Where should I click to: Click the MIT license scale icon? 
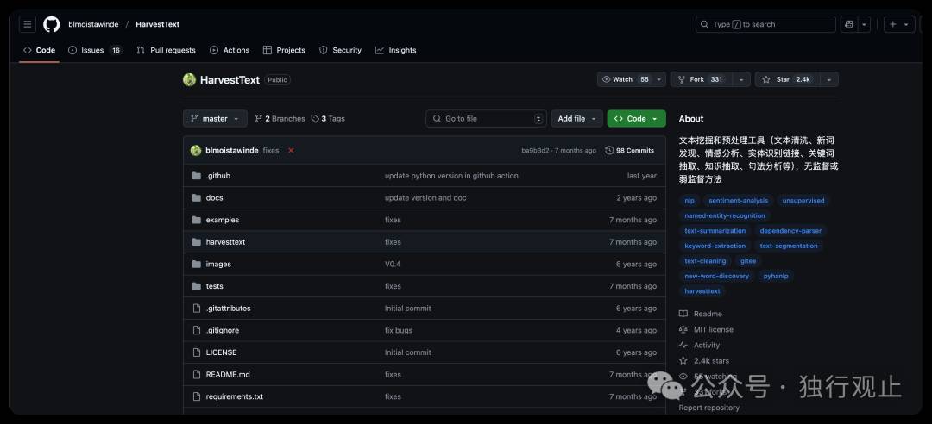click(x=683, y=329)
